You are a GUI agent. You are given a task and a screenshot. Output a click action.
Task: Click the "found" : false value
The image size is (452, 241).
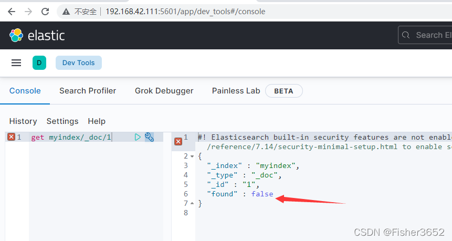click(x=262, y=194)
